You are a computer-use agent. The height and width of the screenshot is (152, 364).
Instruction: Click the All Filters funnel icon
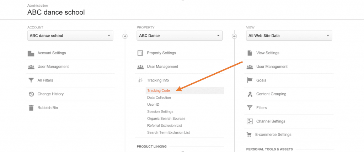[x=31, y=80]
